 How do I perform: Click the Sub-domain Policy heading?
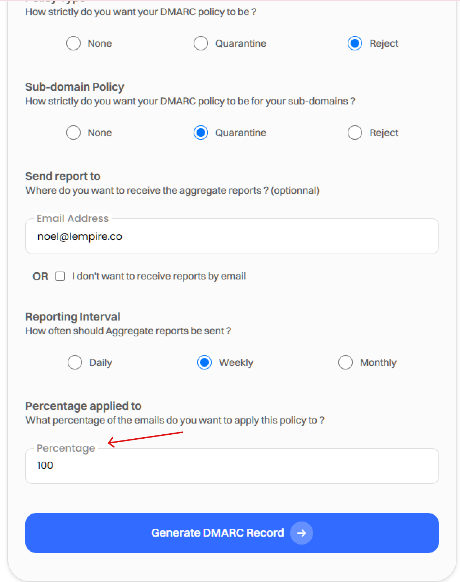(x=75, y=87)
